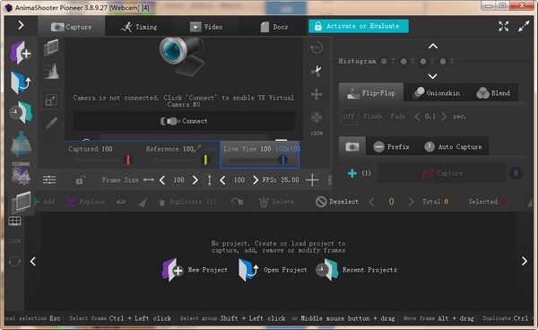This screenshot has height=330, width=538.
Task: Click the Recent Projects clock icon in sidebar
Action: pos(21,112)
